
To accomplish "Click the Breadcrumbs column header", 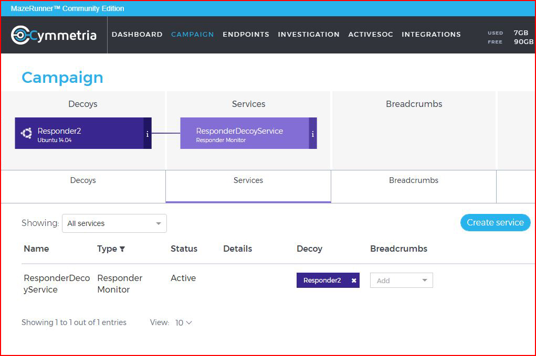I will click(398, 249).
